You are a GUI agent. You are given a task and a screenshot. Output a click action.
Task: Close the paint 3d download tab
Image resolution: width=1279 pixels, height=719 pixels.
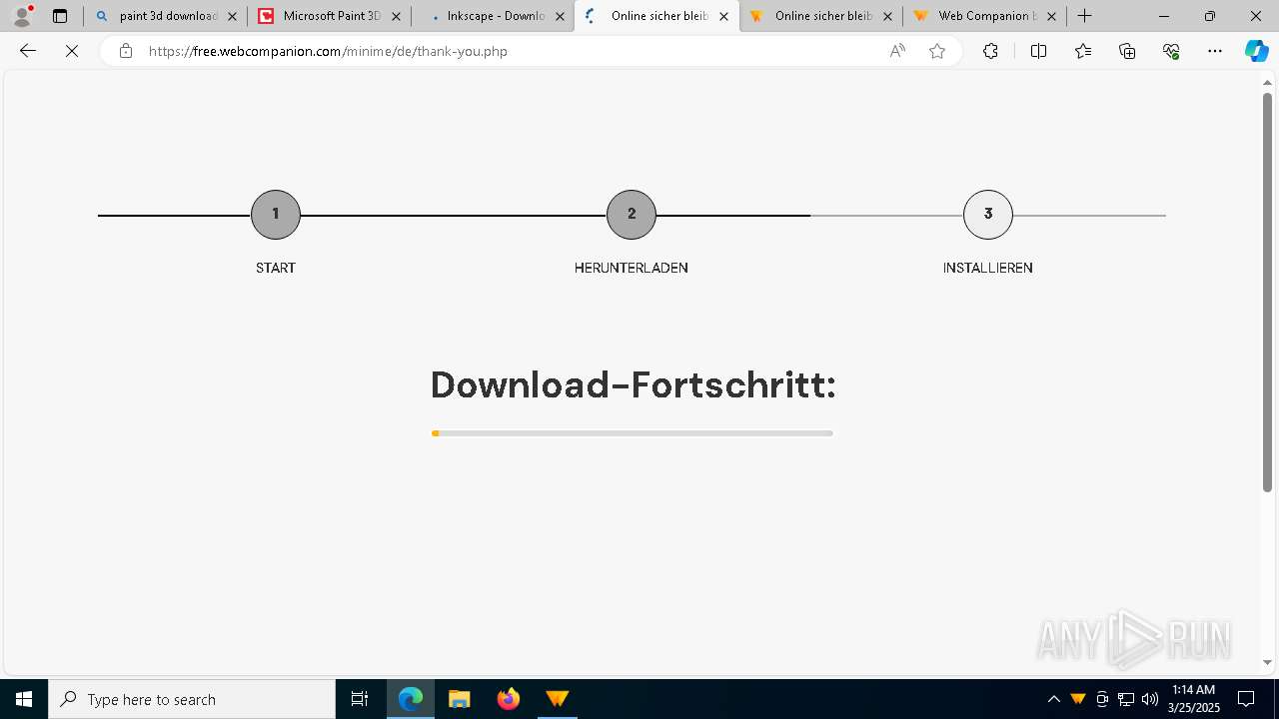(x=232, y=16)
